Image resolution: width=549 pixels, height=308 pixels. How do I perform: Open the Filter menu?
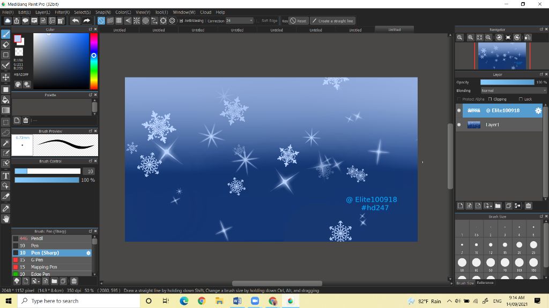[x=62, y=12]
